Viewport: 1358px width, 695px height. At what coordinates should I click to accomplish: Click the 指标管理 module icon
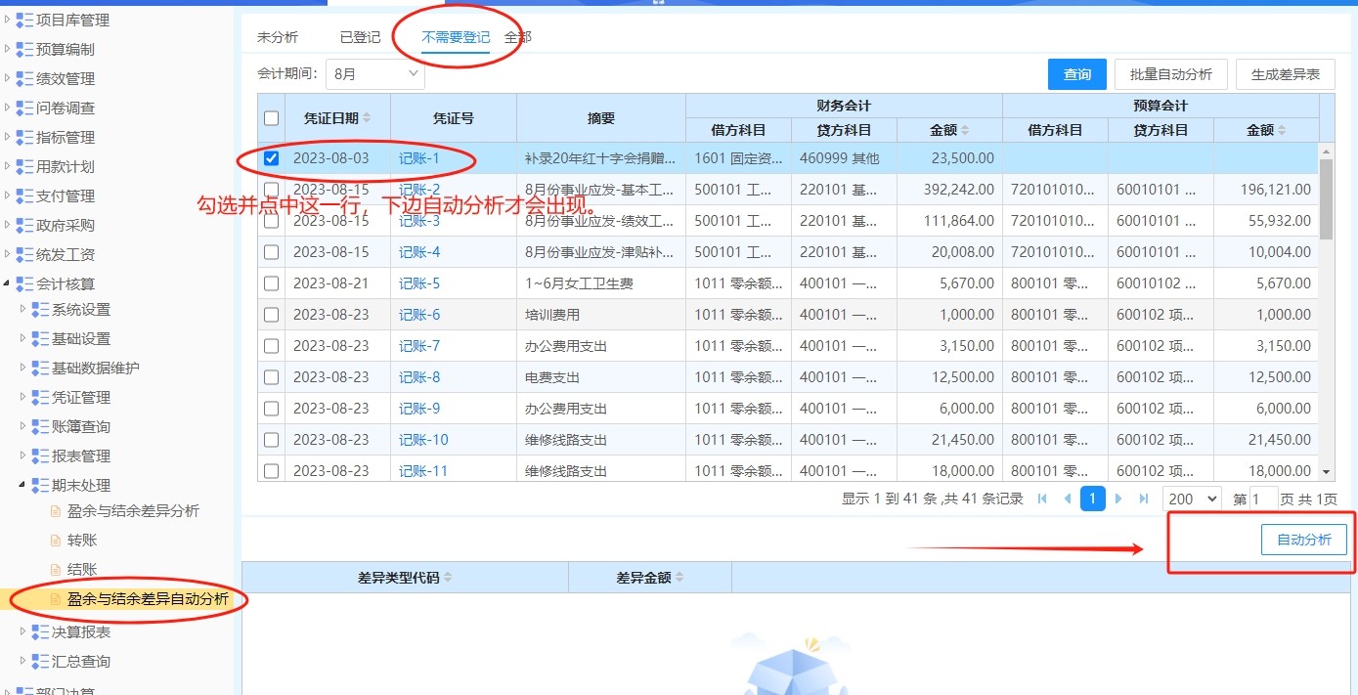(24, 137)
